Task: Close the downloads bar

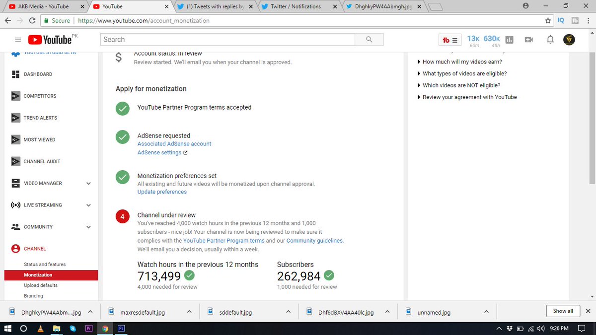Action: [x=588, y=311]
